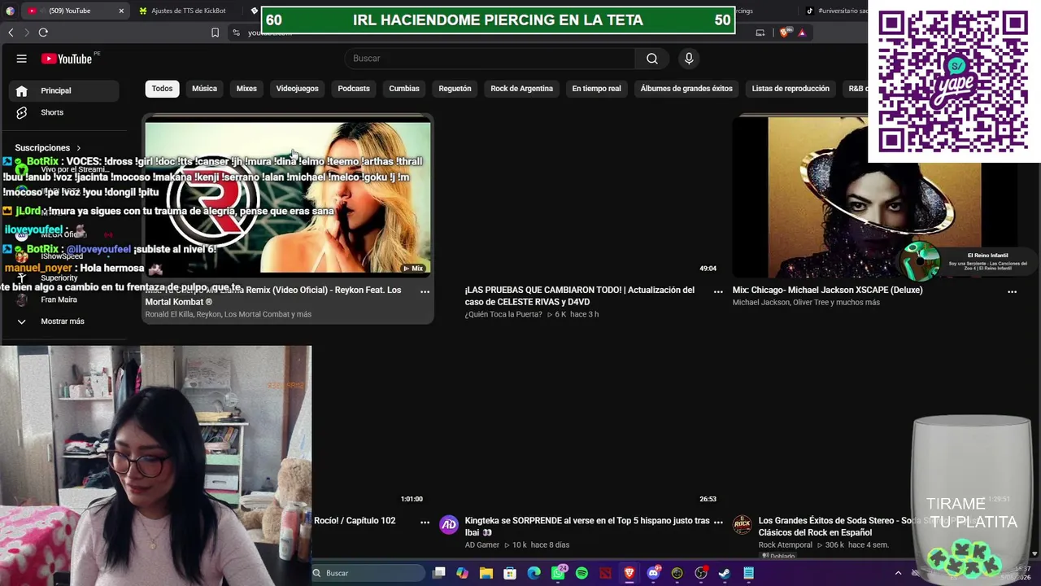Open Copilot from the taskbar
The height and width of the screenshot is (586, 1041).
(463, 573)
